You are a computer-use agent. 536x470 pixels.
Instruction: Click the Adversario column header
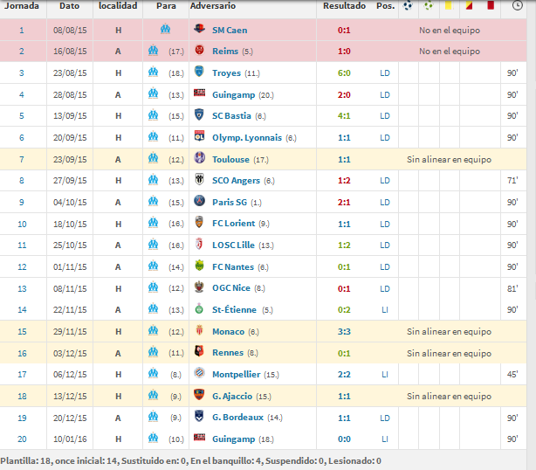(x=213, y=5)
